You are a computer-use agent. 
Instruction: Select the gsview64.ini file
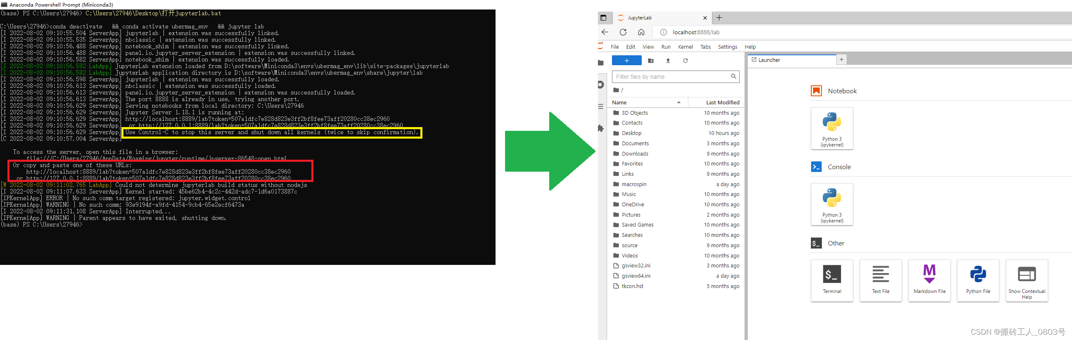coord(676,276)
